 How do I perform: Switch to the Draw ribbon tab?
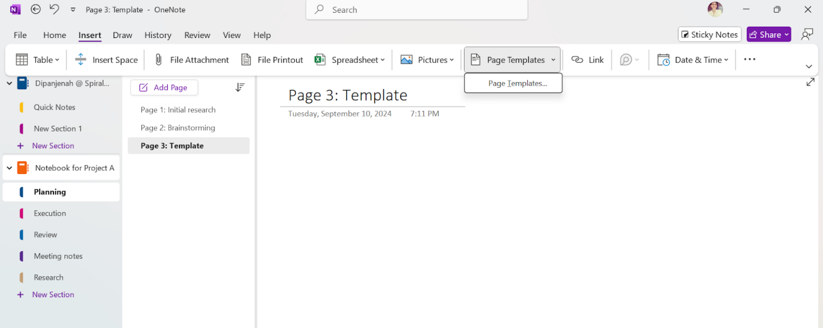click(122, 35)
